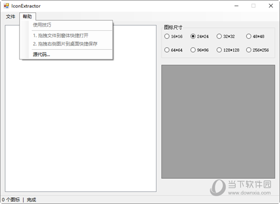Choose the 48*48 radio button

point(255,36)
